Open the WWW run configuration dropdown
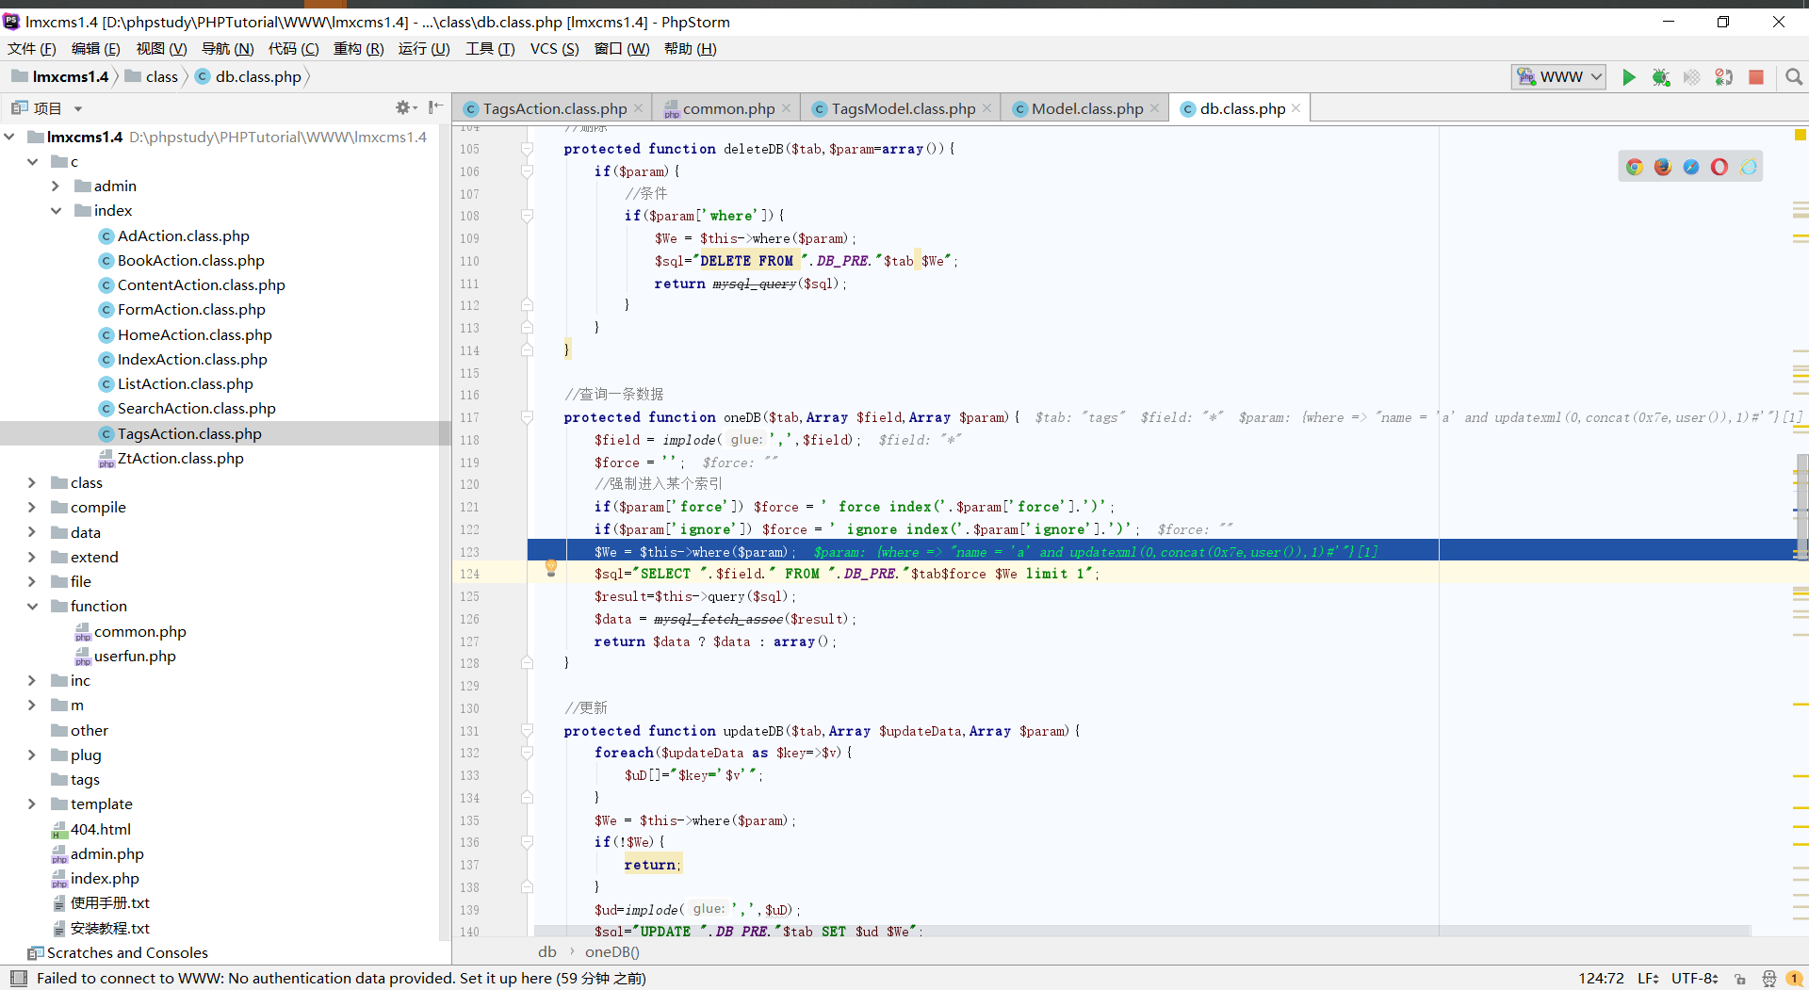The image size is (1809, 990). point(1558,77)
